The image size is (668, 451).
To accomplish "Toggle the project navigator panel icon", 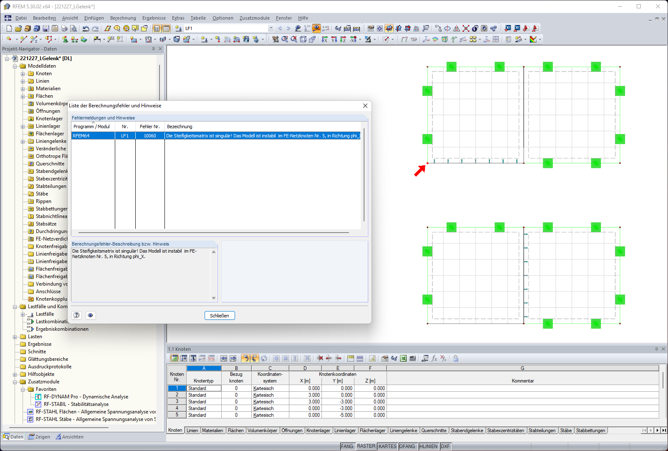I will 157,28.
